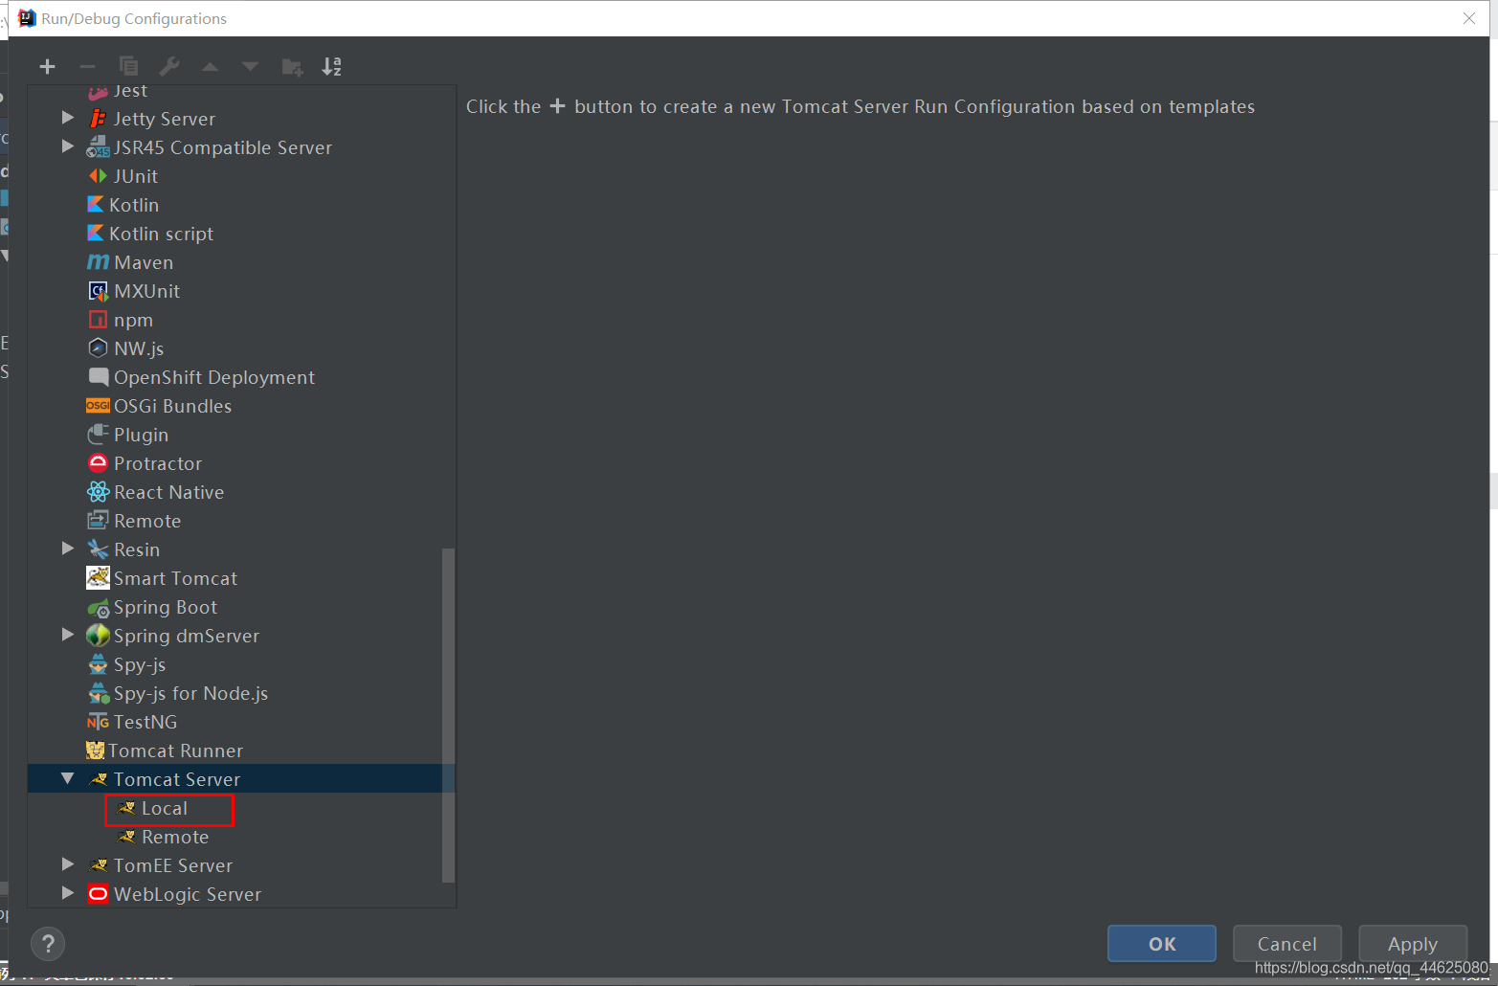The height and width of the screenshot is (986, 1498).
Task: Add a new configuration with plus icon
Action: point(47,66)
